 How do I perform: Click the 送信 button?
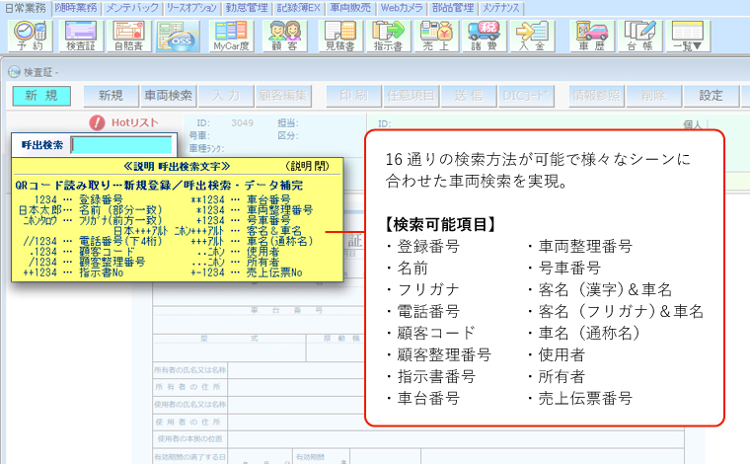click(x=469, y=96)
